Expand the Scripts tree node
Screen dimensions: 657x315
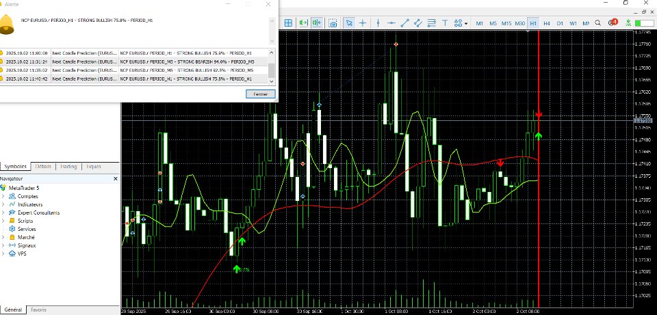[x=3, y=221]
